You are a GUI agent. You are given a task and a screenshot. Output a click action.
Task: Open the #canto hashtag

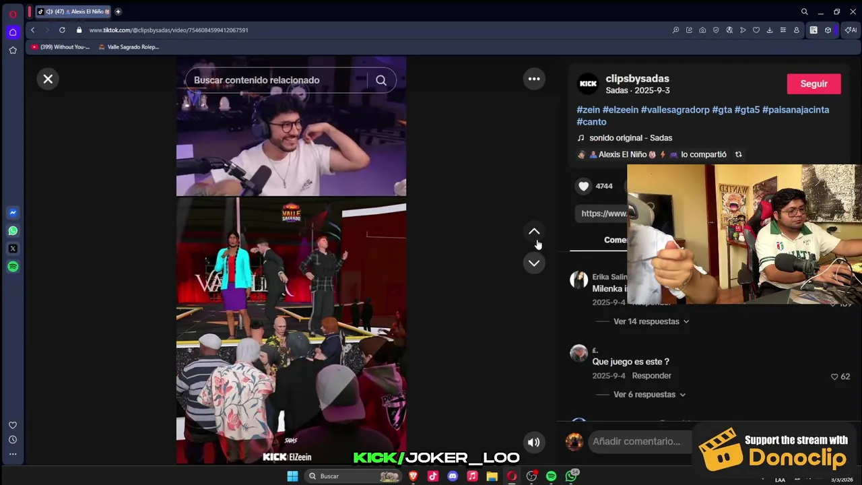pos(591,122)
